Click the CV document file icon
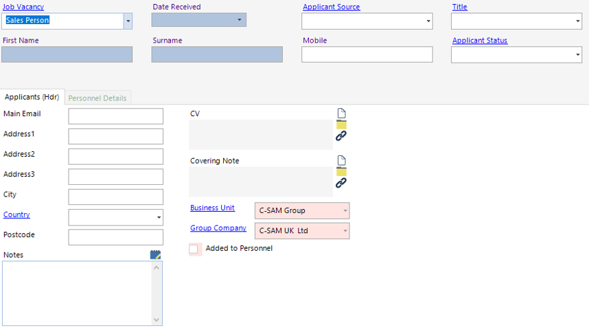This screenshot has width=589, height=332. [x=341, y=113]
